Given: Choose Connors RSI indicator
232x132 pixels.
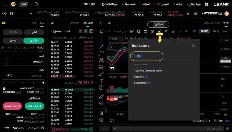Looking at the screenshot, I should tap(141, 77).
